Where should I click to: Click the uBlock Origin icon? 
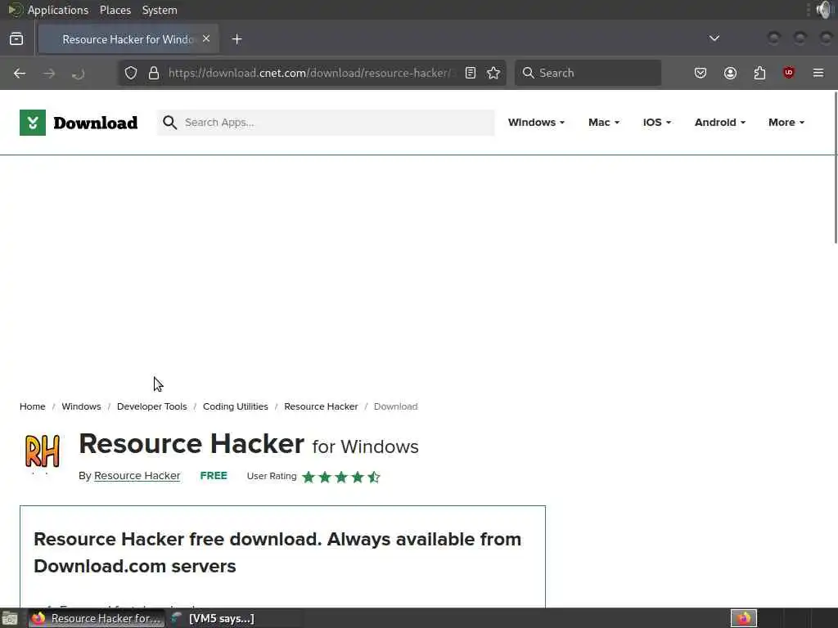[x=788, y=73]
